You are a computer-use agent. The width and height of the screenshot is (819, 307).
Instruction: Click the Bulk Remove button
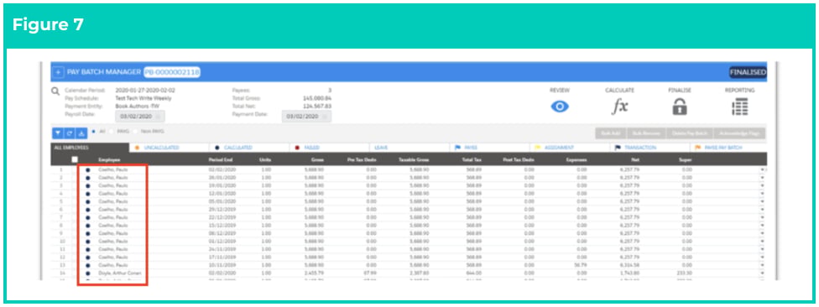point(645,133)
